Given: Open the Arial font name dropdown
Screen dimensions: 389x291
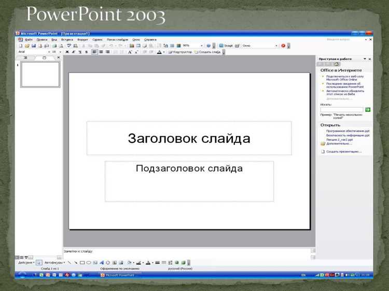Looking at the screenshot, I should point(49,52).
